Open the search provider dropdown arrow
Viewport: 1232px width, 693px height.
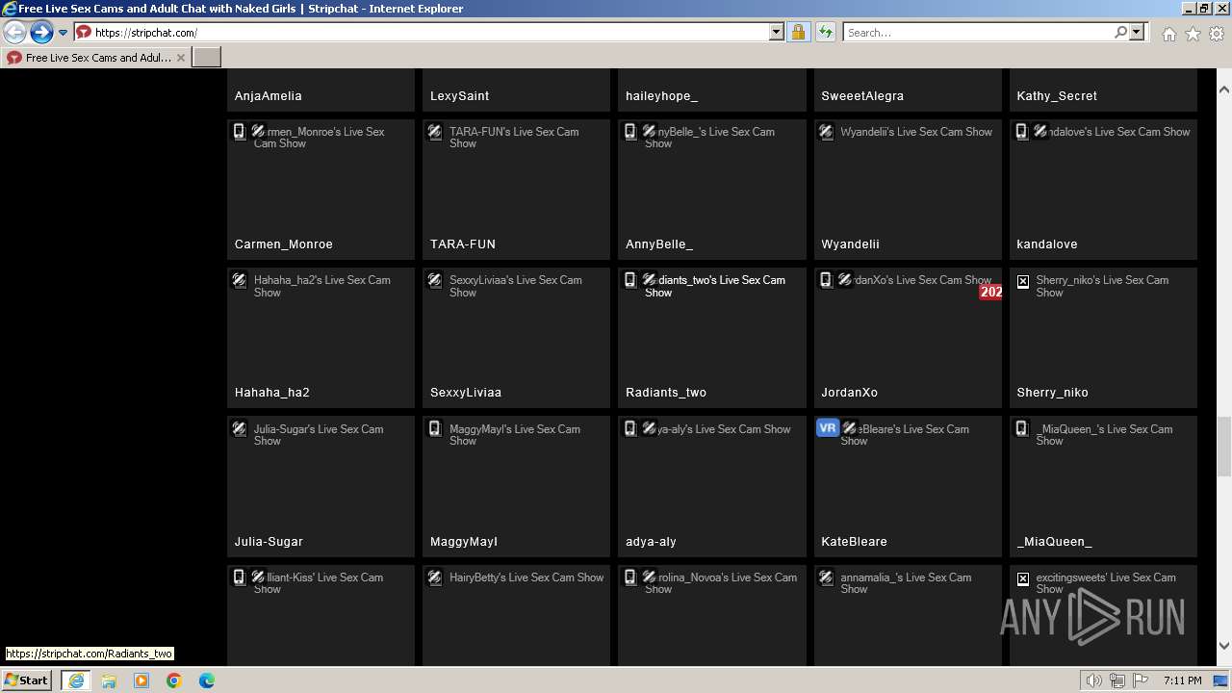(x=1137, y=33)
